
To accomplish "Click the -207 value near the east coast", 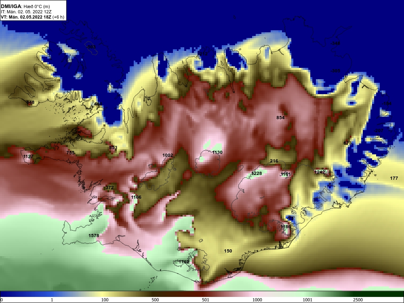I will 379,130.
